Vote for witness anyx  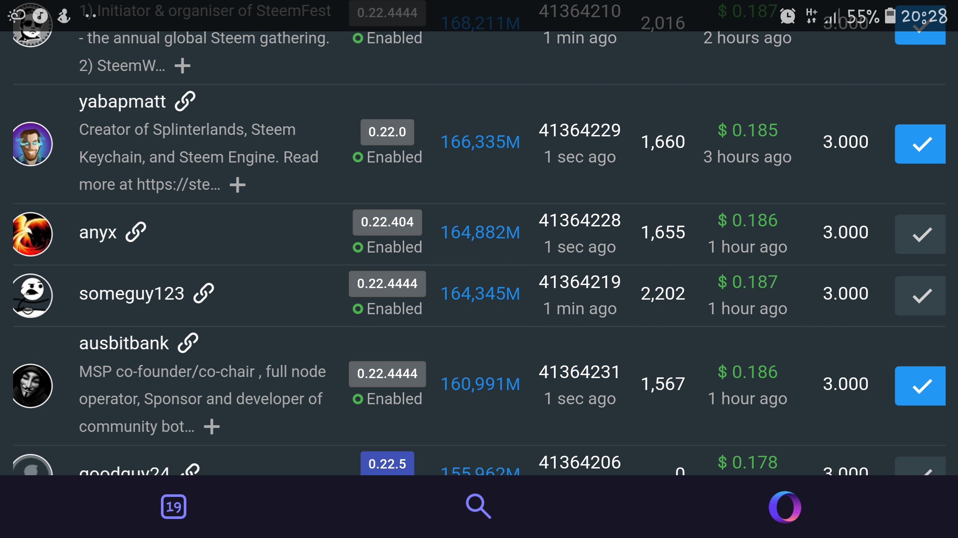pos(920,234)
